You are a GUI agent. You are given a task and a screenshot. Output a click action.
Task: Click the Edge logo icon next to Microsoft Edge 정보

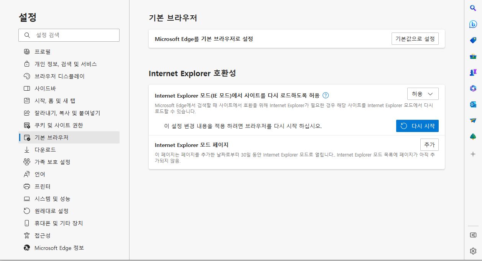coord(27,248)
